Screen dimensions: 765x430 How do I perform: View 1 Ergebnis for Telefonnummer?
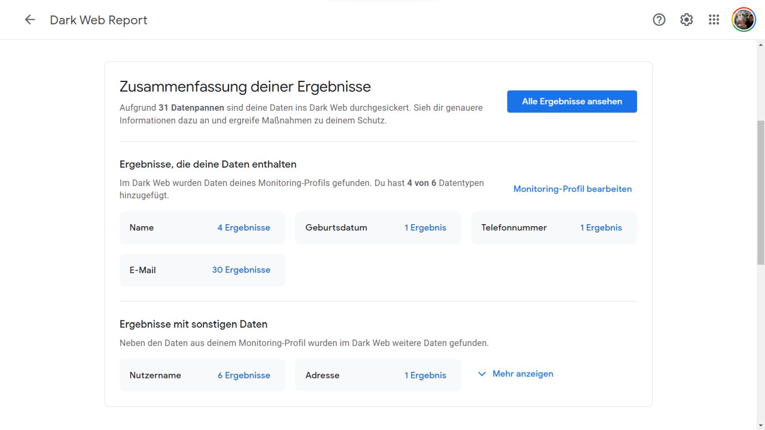point(601,228)
